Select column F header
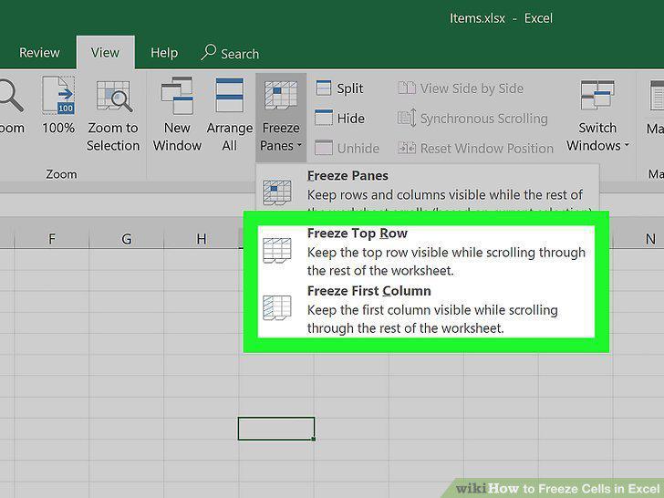Viewport: 664px width, 498px height. [52, 239]
